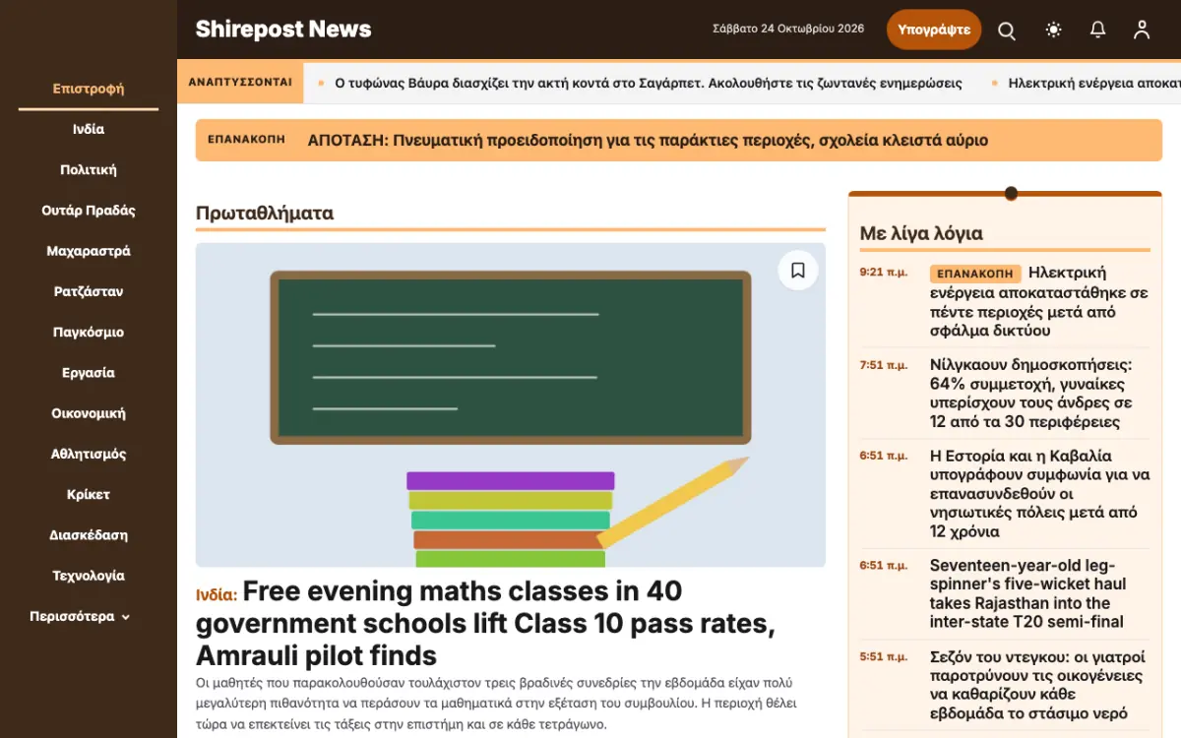Open user account profile icon
This screenshot has width=1181, height=738.
click(x=1142, y=31)
